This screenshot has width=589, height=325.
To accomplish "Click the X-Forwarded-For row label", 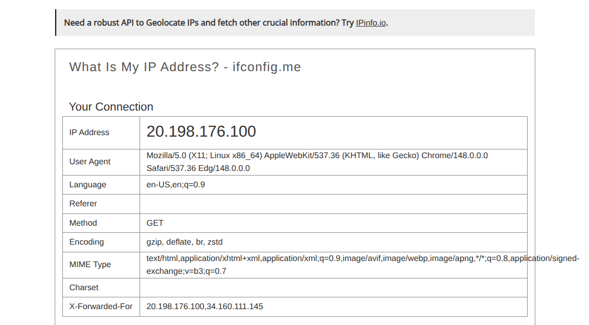I will point(101,307).
